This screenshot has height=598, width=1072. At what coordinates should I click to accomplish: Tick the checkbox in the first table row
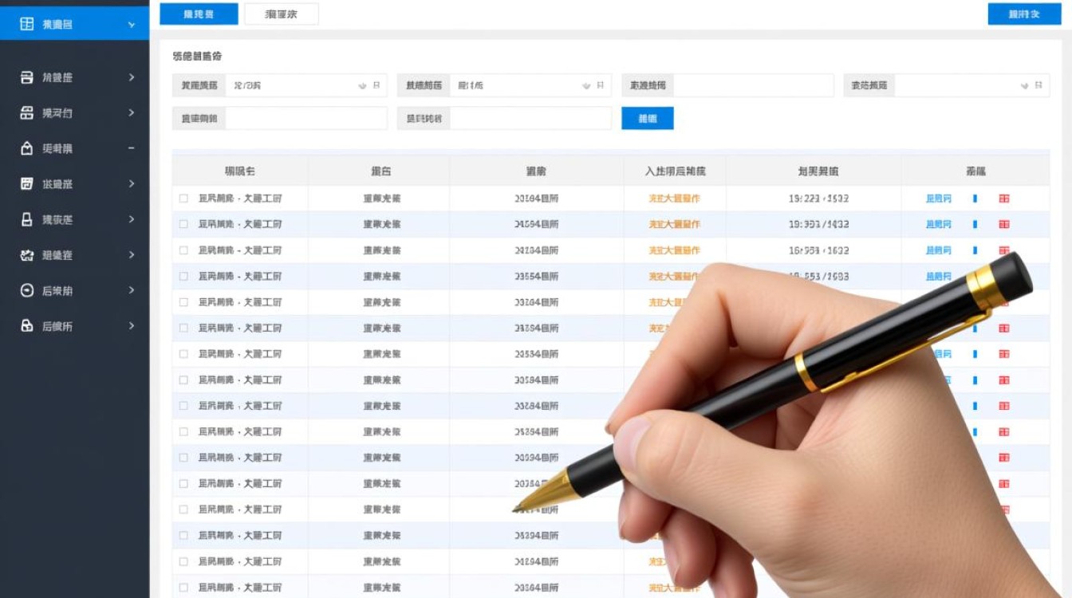coord(183,199)
